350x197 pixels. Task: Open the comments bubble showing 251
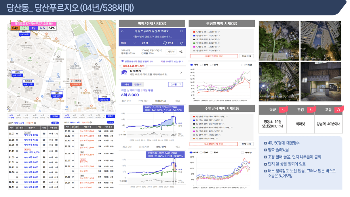168,43
